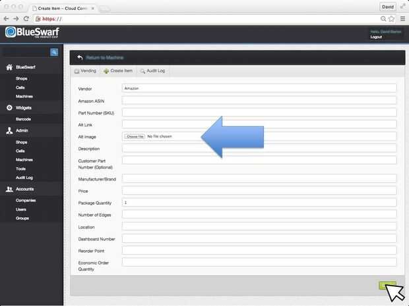Click the zoom magnifier icon in address bar
Screen dimensions: 409x306
click(383, 18)
